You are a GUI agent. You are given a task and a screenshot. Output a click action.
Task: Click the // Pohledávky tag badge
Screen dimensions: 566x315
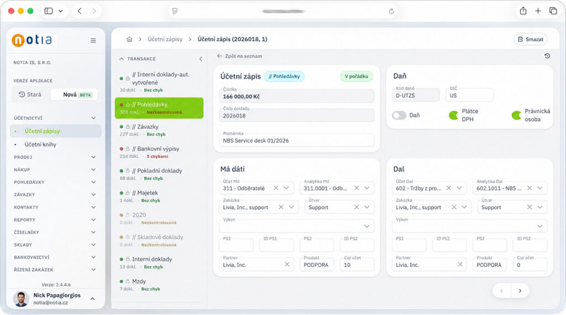(284, 76)
